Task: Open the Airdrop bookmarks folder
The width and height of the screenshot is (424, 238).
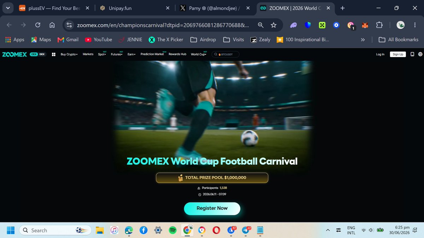Action: tap(203, 39)
